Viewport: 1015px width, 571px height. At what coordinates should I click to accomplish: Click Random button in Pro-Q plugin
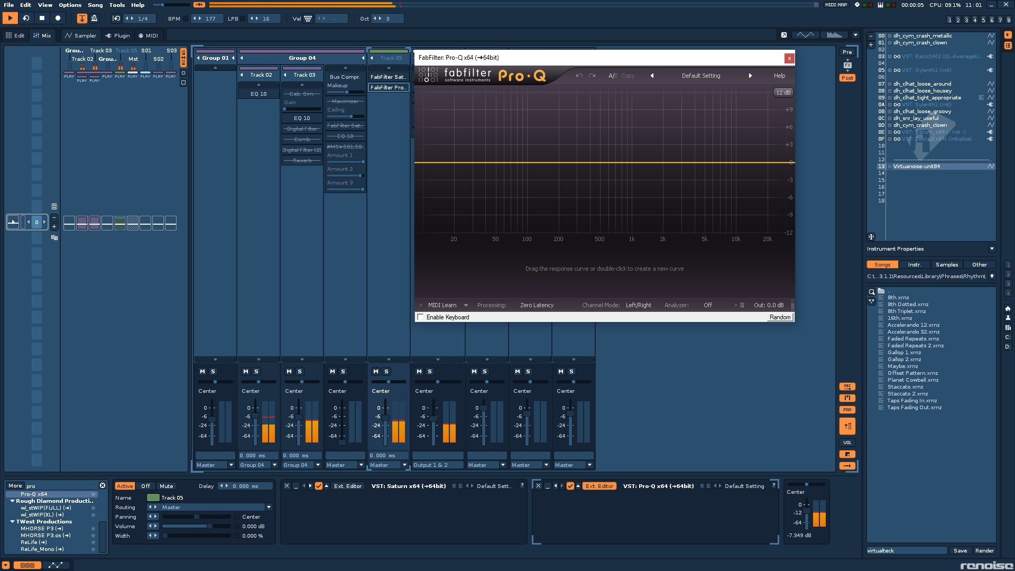point(779,317)
